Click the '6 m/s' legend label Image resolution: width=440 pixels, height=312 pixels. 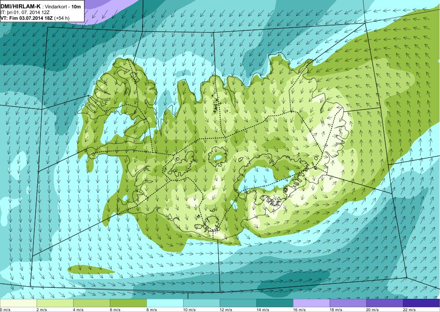(x=115, y=310)
